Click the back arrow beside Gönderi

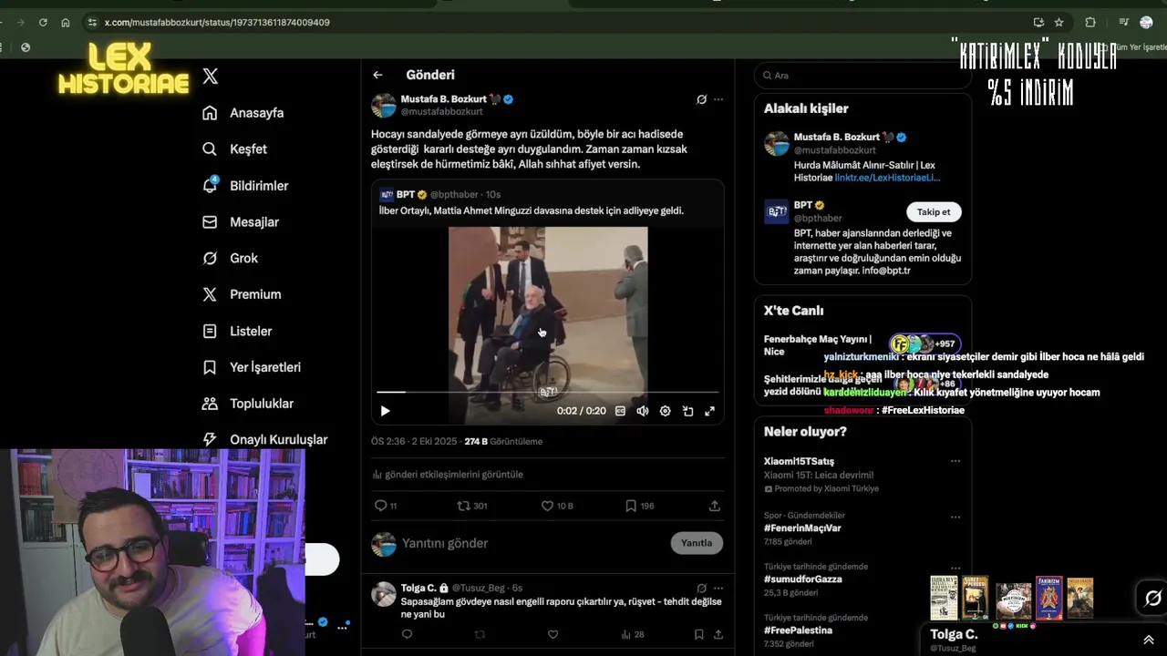[x=377, y=75]
